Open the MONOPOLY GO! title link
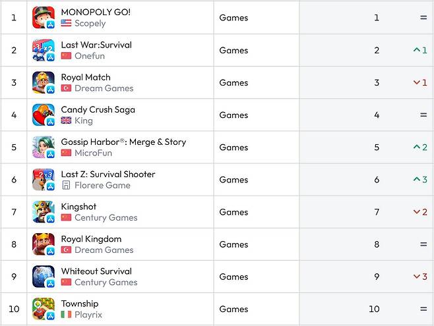This screenshot has width=434, height=326. (x=96, y=13)
